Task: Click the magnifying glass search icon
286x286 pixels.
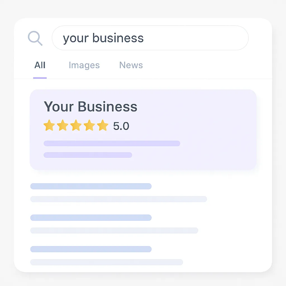Action: 35,38
